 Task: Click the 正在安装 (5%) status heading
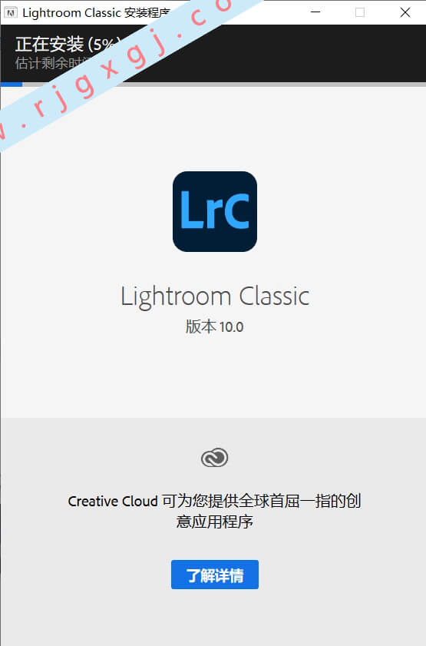point(68,45)
